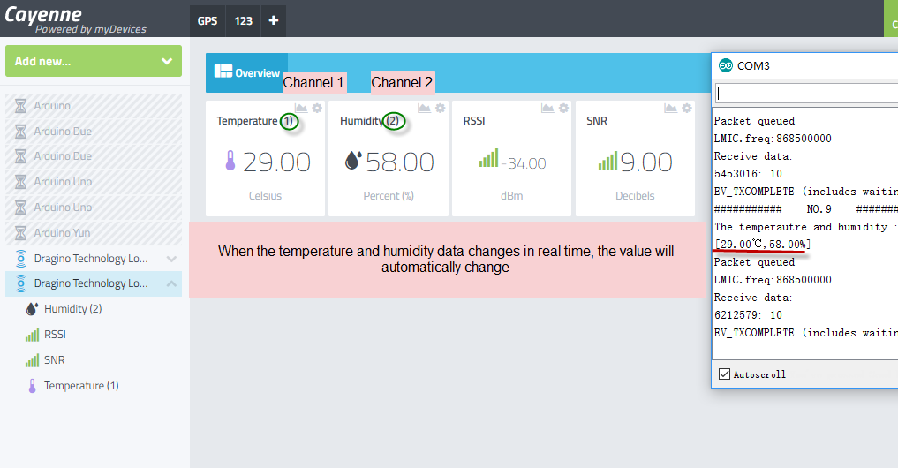This screenshot has height=468, width=898.
Task: Click 'Decibels' unit label
Action: click(635, 196)
